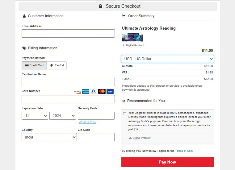This screenshot has height=170, width=235.
Task: Click the Mastercard logo icon
Action: pos(102,92)
